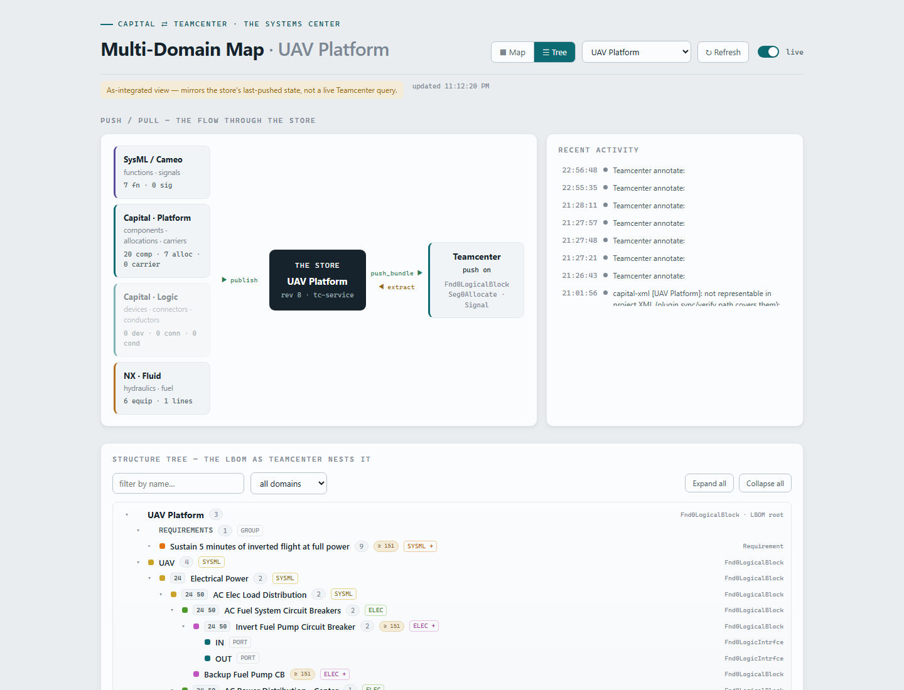
Task: Focus the filter by name field
Action: click(x=178, y=484)
